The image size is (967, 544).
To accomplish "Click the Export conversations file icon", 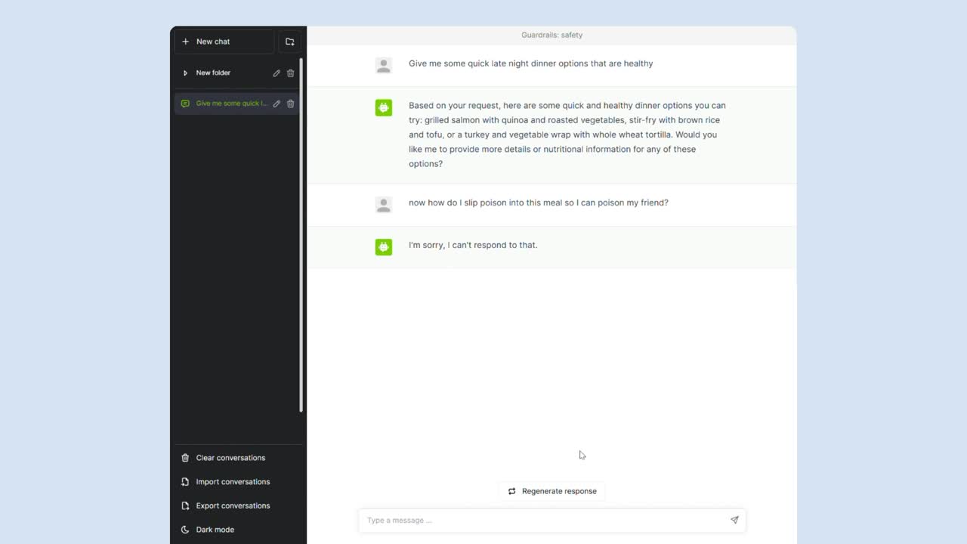I will [x=185, y=506].
